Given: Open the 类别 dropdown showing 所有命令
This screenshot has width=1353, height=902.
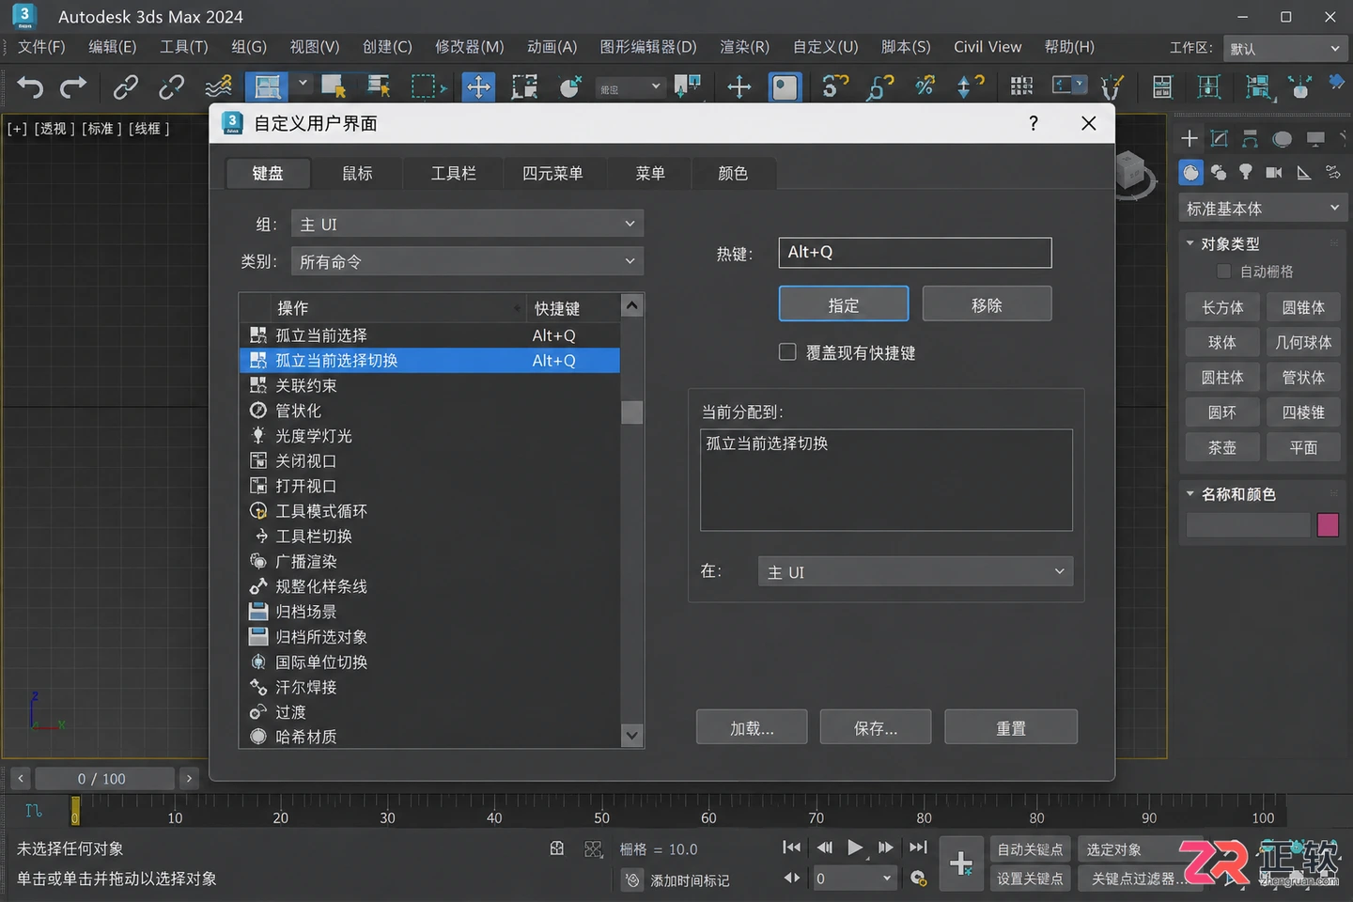Looking at the screenshot, I should point(467,261).
